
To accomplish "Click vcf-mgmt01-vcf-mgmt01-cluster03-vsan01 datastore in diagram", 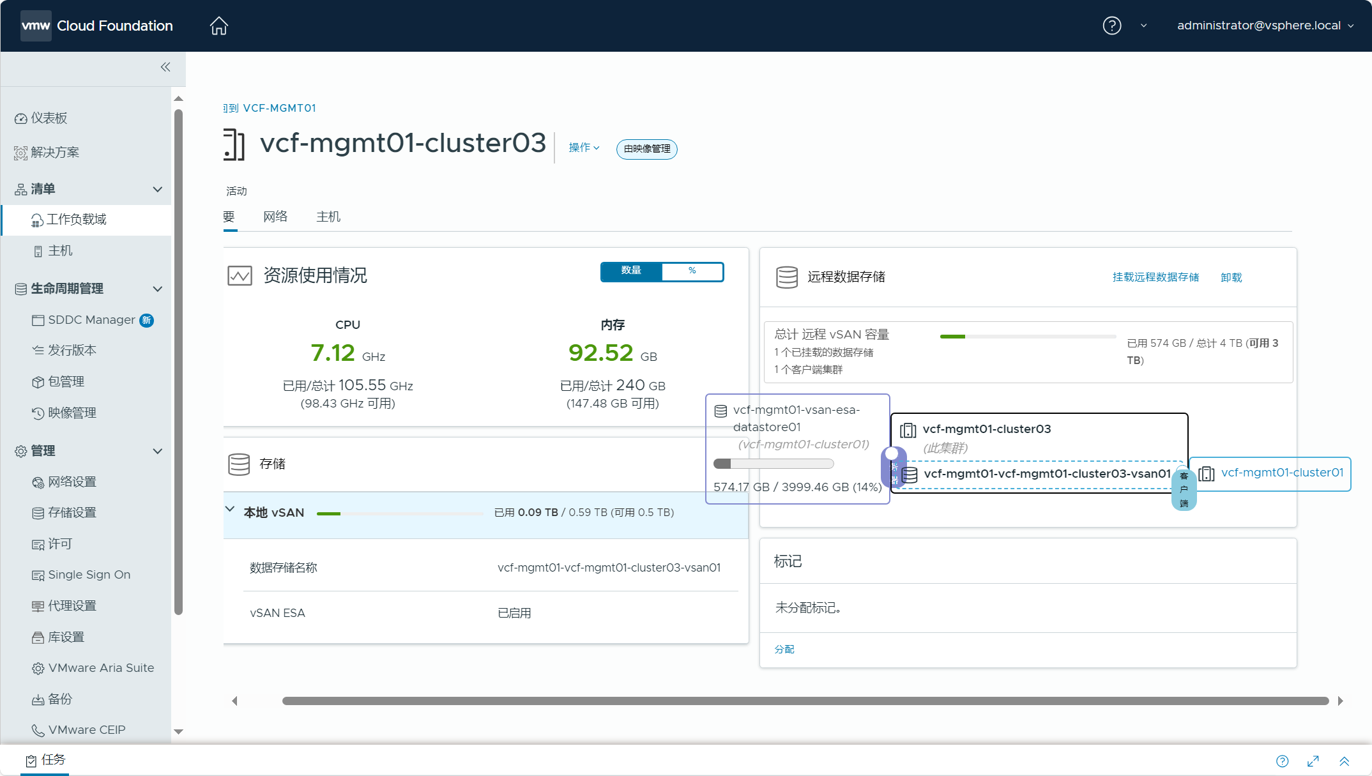I will pyautogui.click(x=1046, y=474).
